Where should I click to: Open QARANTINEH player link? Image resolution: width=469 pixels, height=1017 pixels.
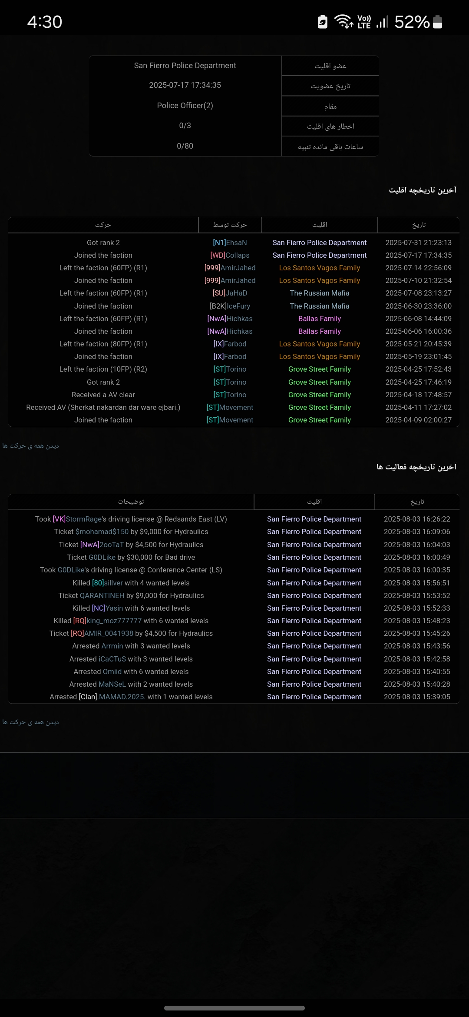[102, 595]
